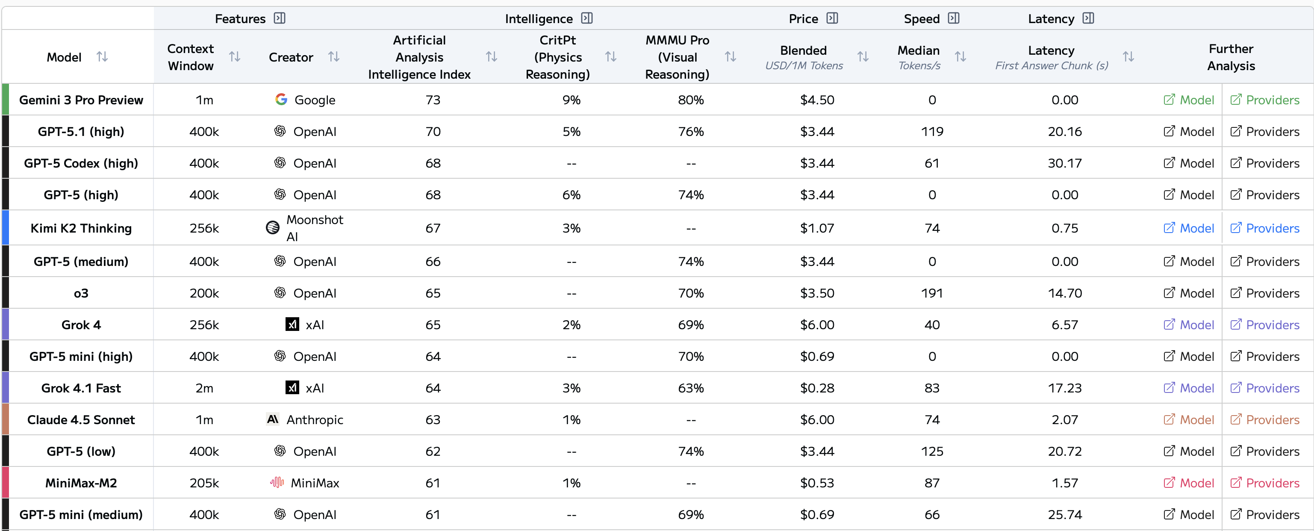The height and width of the screenshot is (531, 1314).
Task: Click the Grok 4 model name cell
Action: pos(81,325)
